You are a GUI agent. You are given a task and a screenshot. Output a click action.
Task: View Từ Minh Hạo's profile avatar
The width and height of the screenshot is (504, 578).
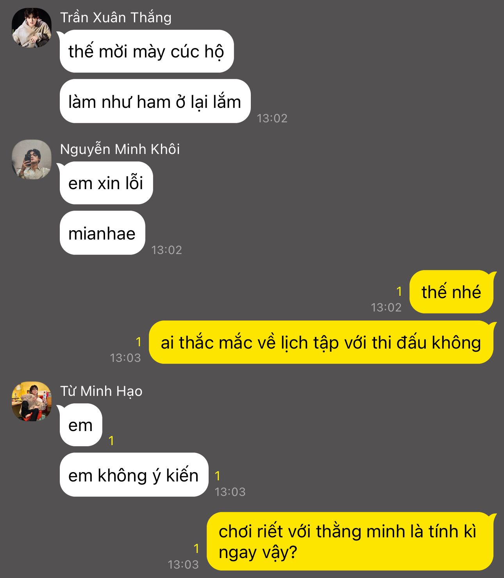32,401
